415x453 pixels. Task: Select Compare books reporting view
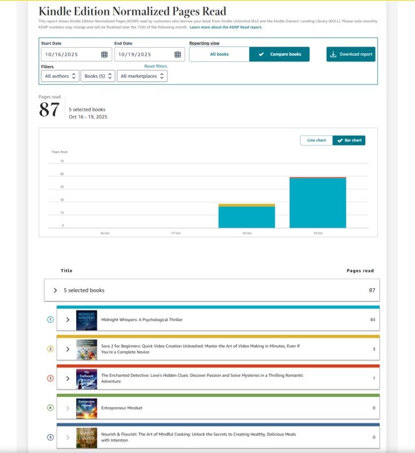279,54
